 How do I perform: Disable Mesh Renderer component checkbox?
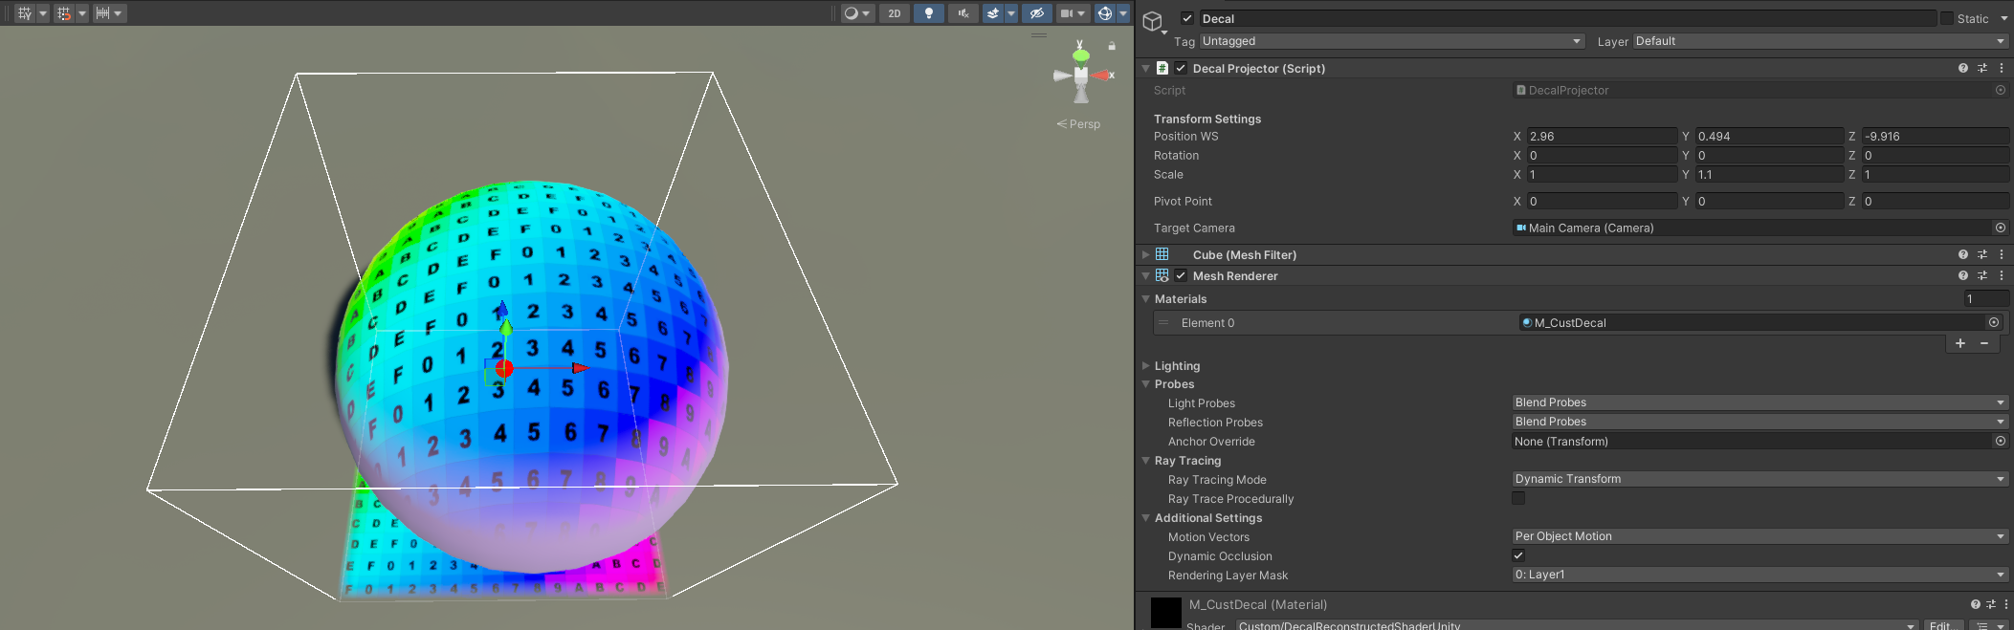[x=1181, y=275]
